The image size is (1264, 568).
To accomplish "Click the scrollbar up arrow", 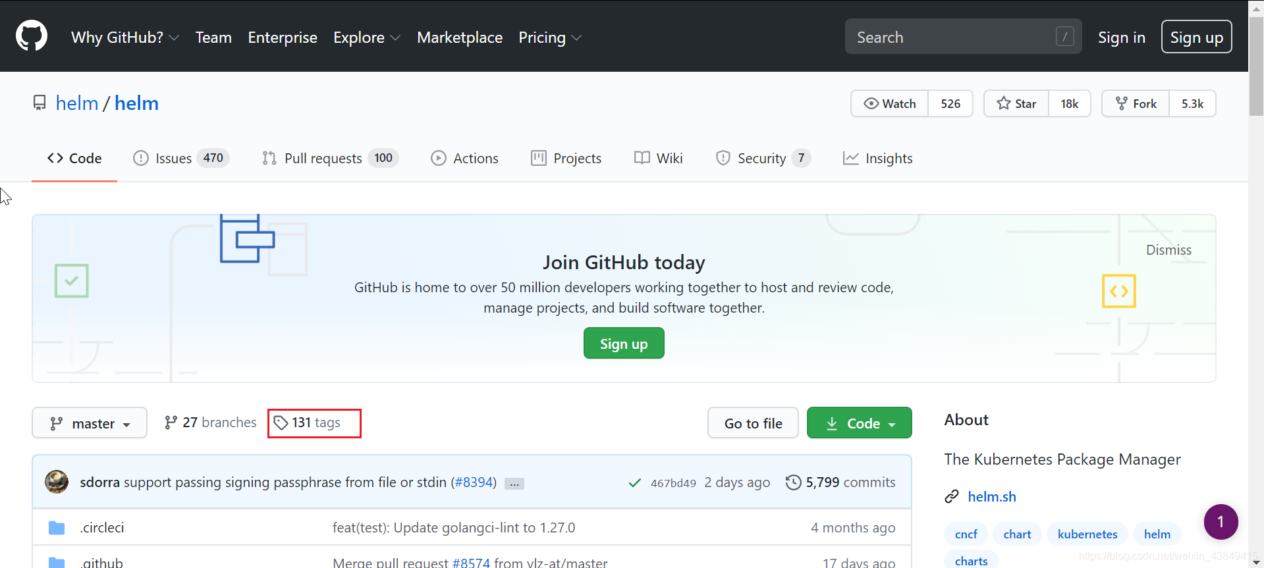I will [1256, 9].
